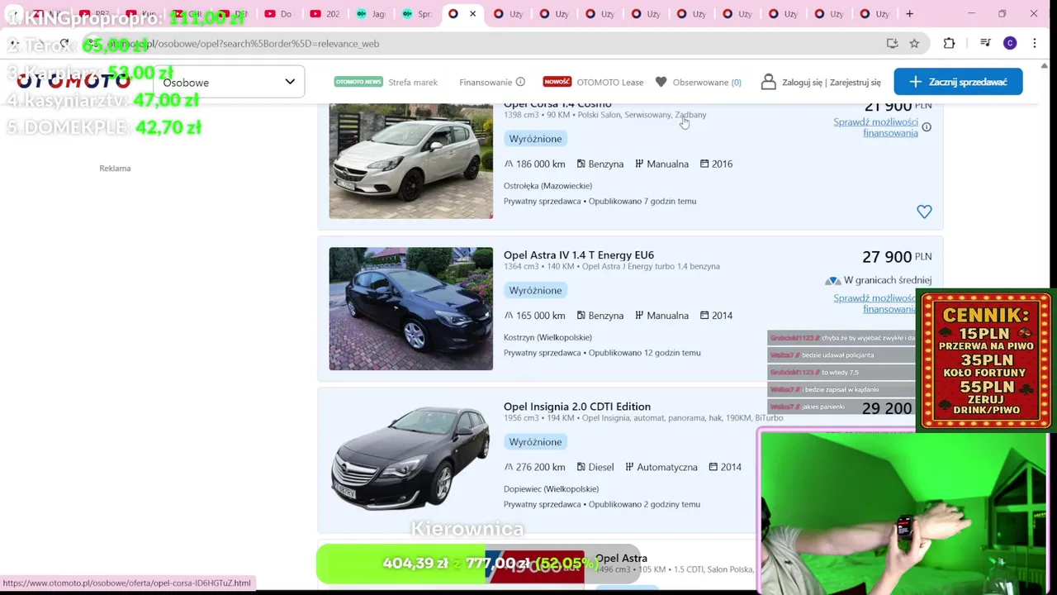The width and height of the screenshot is (1057, 595).
Task: Click Opublikowano 7 godzin temu text
Action: point(642,202)
